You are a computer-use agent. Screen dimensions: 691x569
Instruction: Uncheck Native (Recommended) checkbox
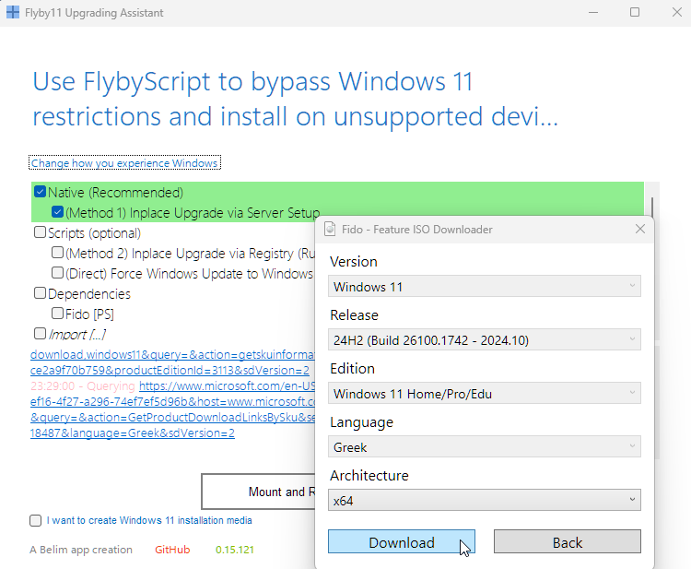41,192
